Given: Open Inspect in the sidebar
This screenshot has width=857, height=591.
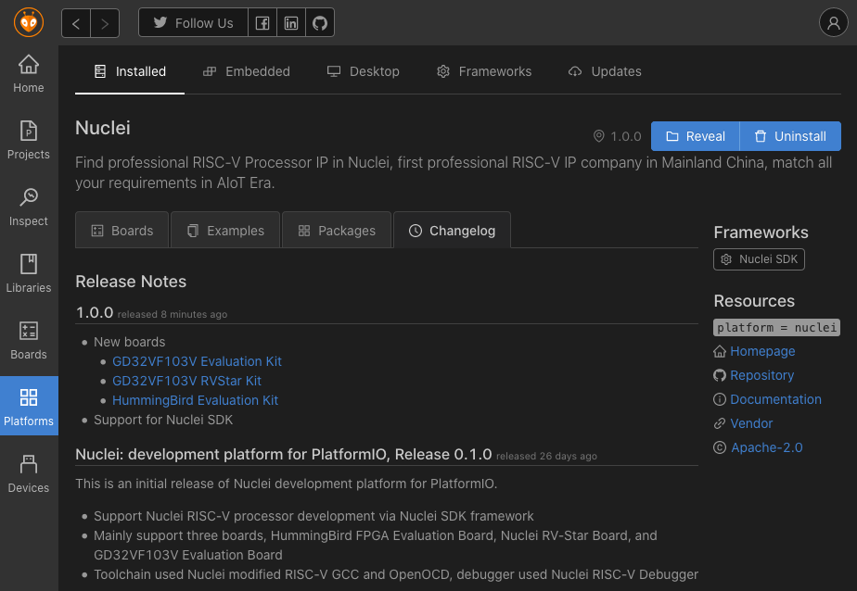Looking at the screenshot, I should click(29, 207).
